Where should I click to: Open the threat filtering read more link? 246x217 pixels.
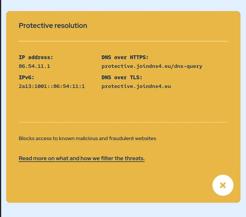82,158
